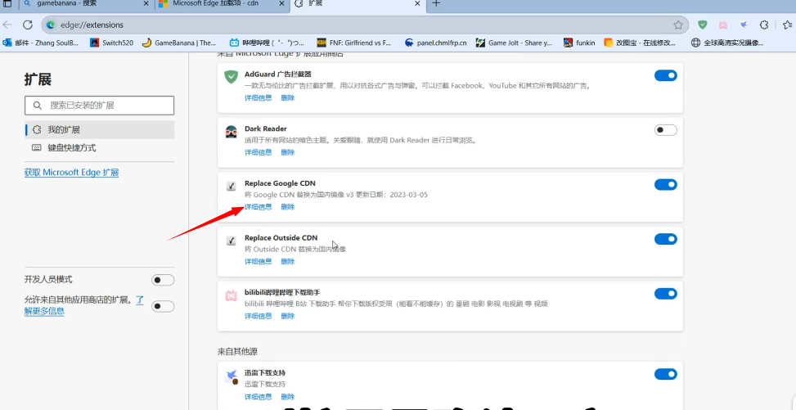796x410 pixels.
Task: Open 获取 Microsoft Edge 扩展 link
Action: click(x=71, y=172)
